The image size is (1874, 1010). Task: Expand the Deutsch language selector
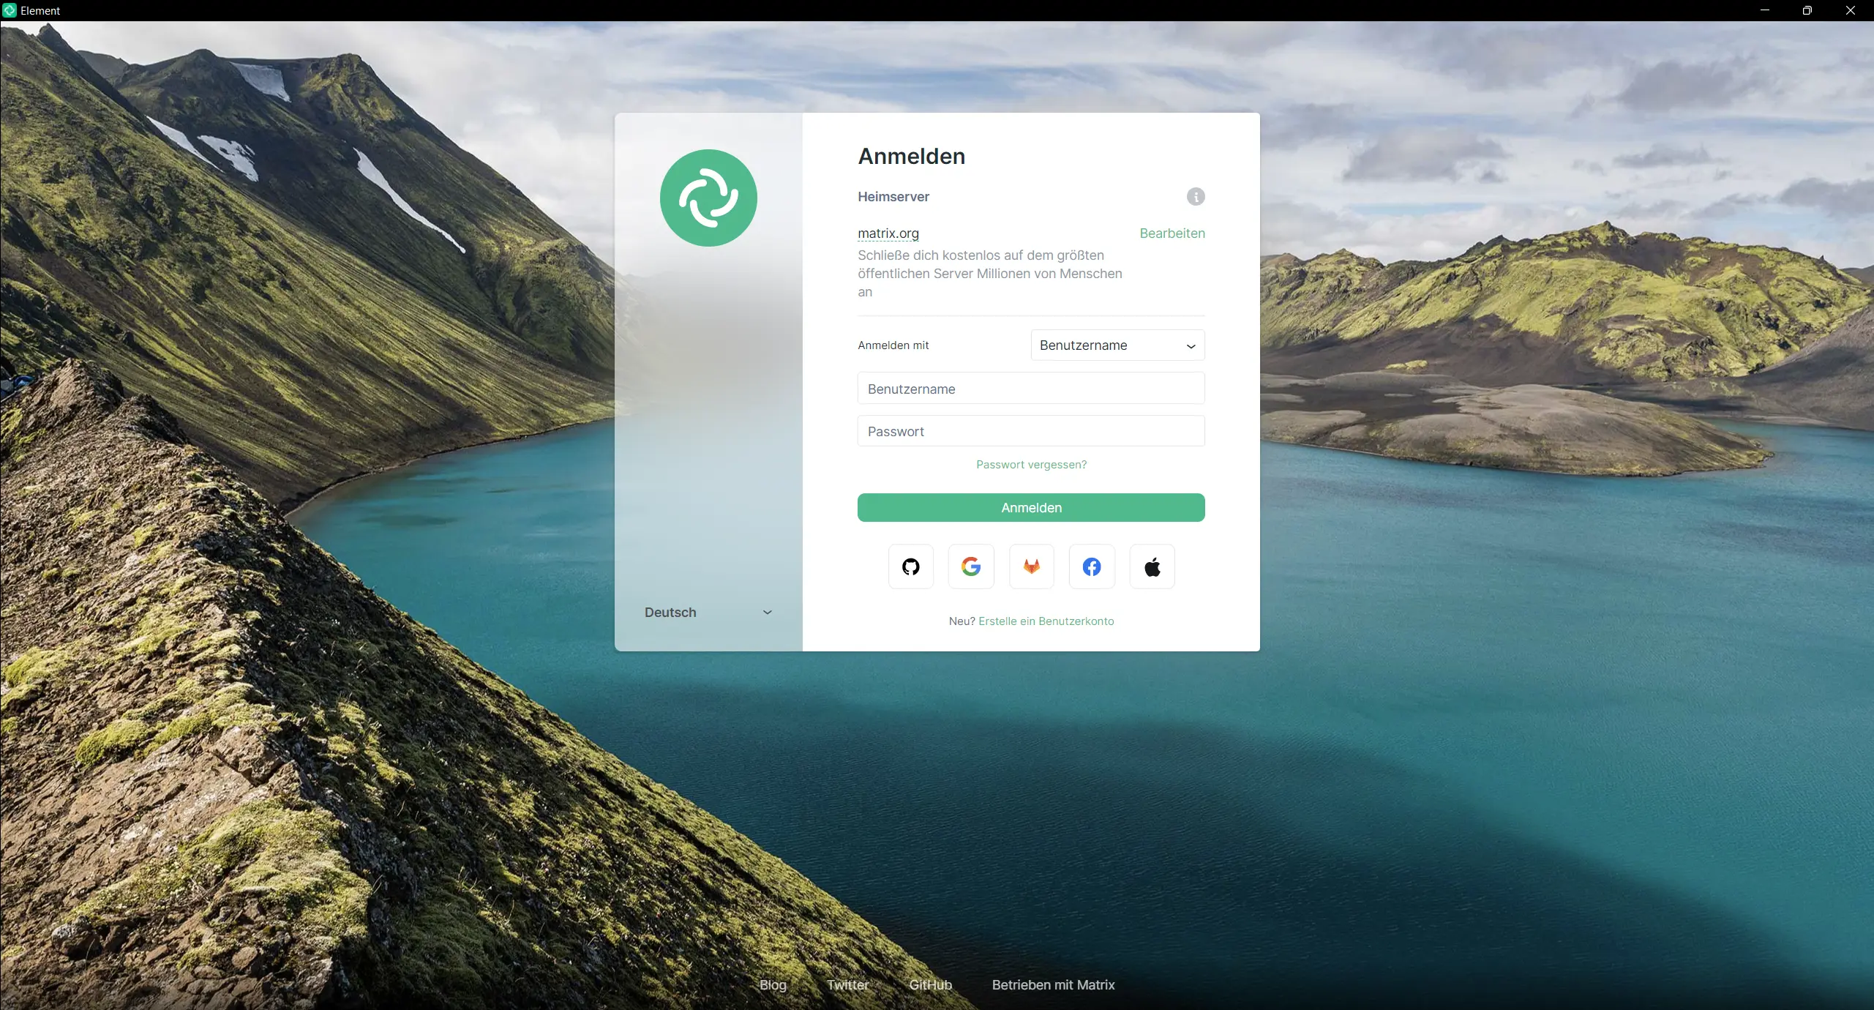point(706,612)
